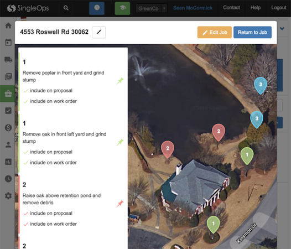Toggle include on proposal for raise oak item

tap(48, 214)
